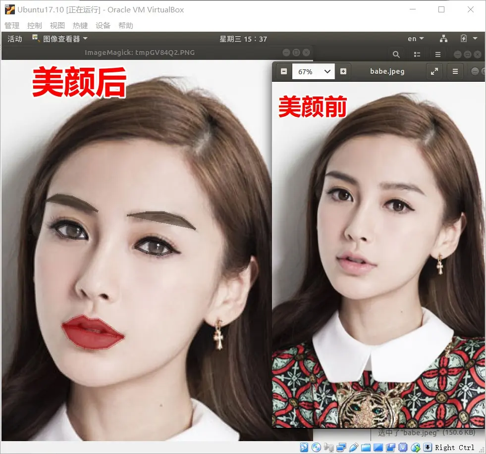
Task: Open the 设备 menu in VirtualBox
Action: click(103, 25)
